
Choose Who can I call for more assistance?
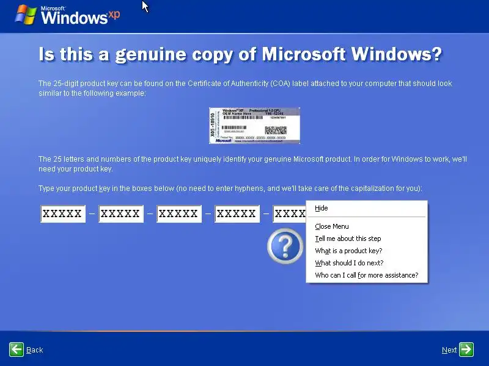(366, 275)
